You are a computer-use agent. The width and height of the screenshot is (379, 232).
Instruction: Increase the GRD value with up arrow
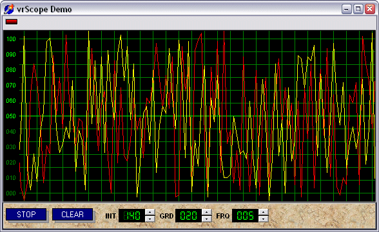(207, 212)
